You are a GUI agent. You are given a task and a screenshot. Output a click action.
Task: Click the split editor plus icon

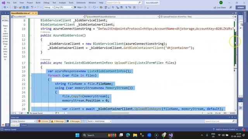coord(235,17)
